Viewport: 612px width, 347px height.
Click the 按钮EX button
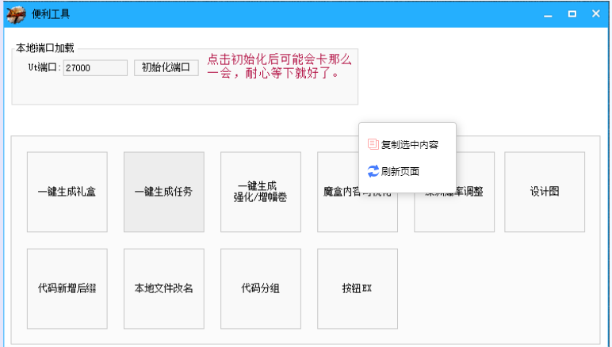click(358, 288)
